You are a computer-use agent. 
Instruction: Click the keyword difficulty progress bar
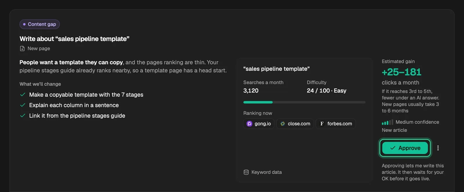pos(304,102)
